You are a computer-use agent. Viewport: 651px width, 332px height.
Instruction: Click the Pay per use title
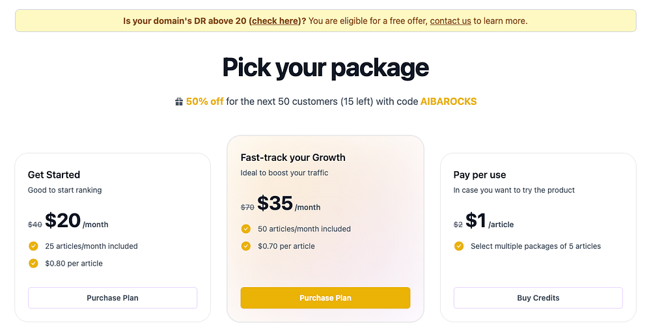point(480,174)
